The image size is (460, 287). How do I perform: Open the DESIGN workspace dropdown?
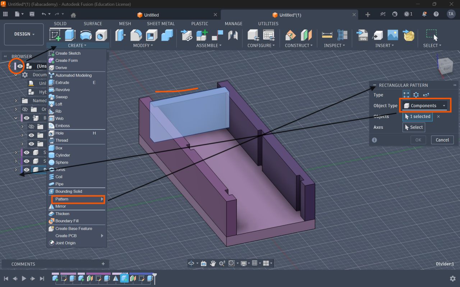pyautogui.click(x=24, y=34)
